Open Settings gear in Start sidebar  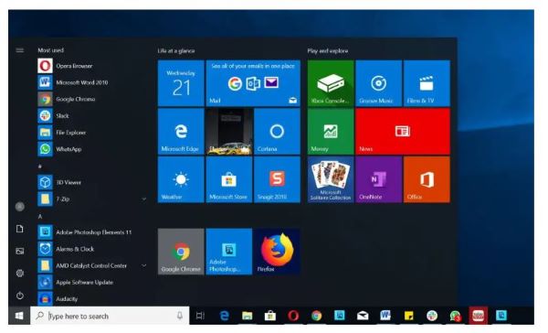(x=20, y=274)
